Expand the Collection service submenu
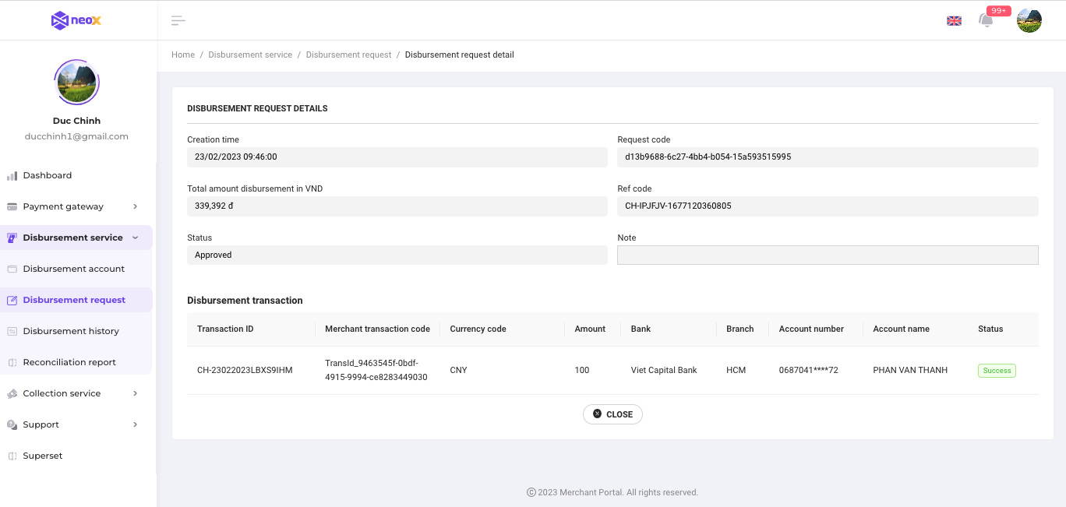 point(135,393)
